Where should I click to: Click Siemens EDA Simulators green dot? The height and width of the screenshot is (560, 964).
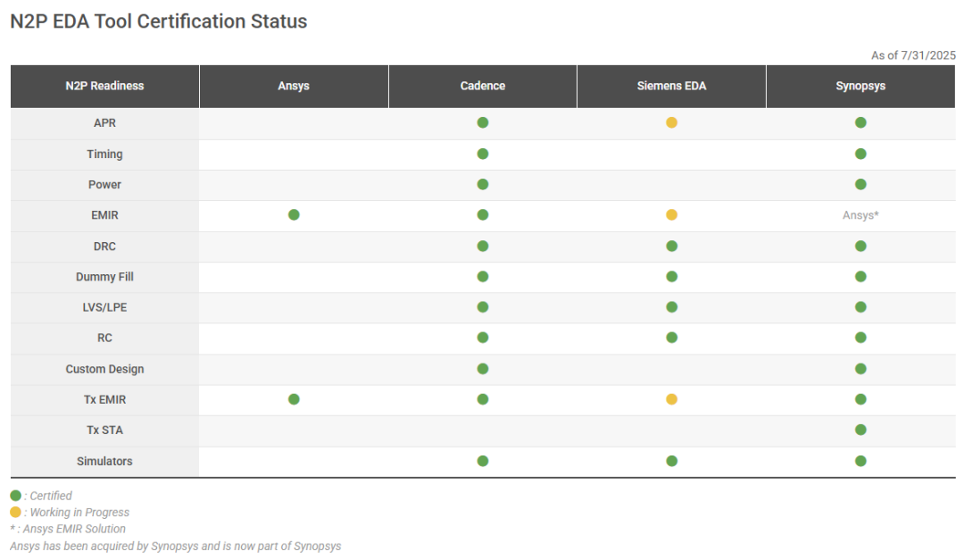[x=671, y=461]
